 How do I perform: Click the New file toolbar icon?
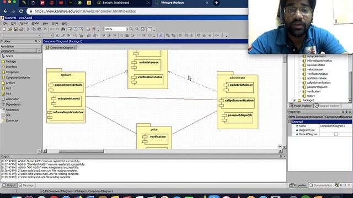tap(4, 29)
